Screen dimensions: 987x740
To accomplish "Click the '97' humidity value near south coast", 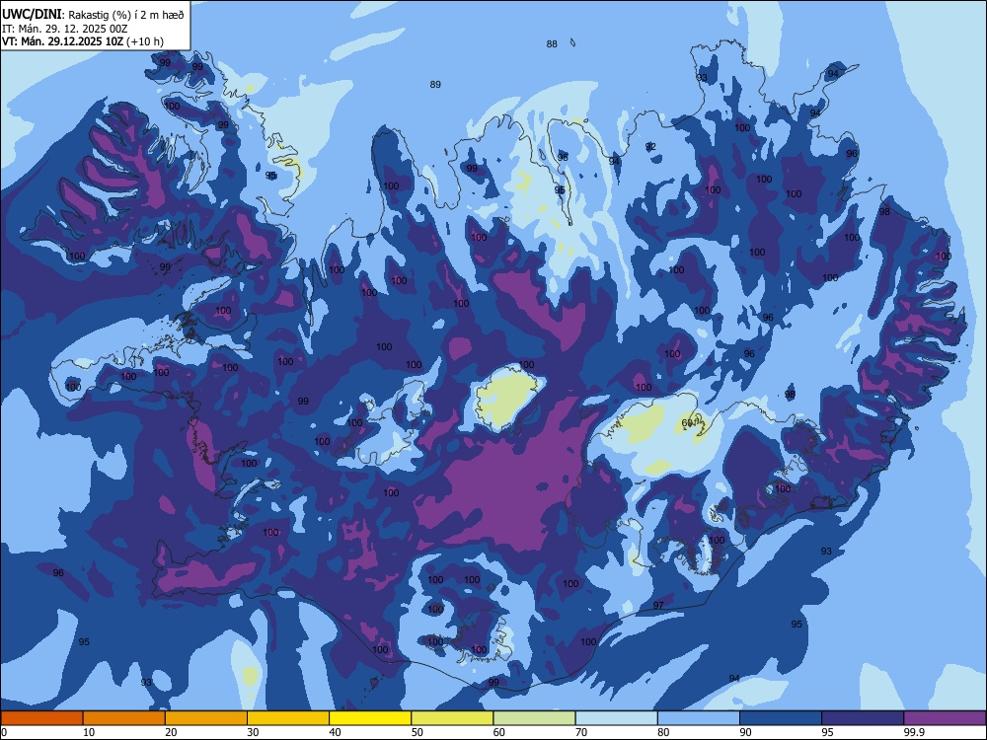I will pyautogui.click(x=658, y=606).
